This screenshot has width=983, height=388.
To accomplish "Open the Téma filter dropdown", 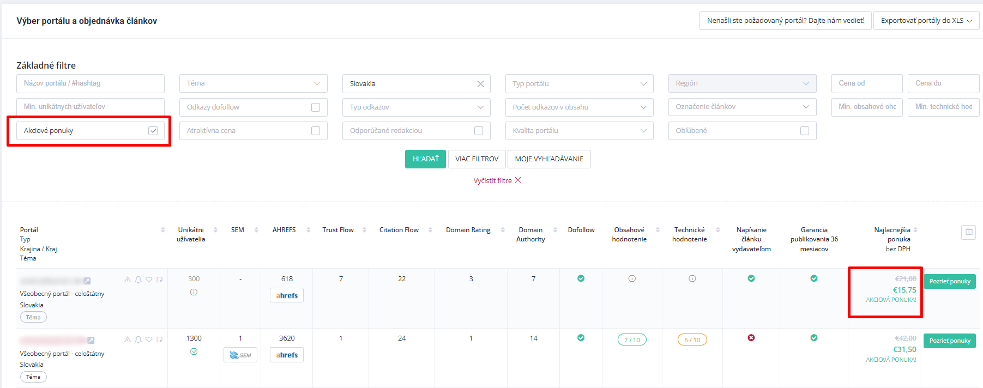I will pos(253,83).
